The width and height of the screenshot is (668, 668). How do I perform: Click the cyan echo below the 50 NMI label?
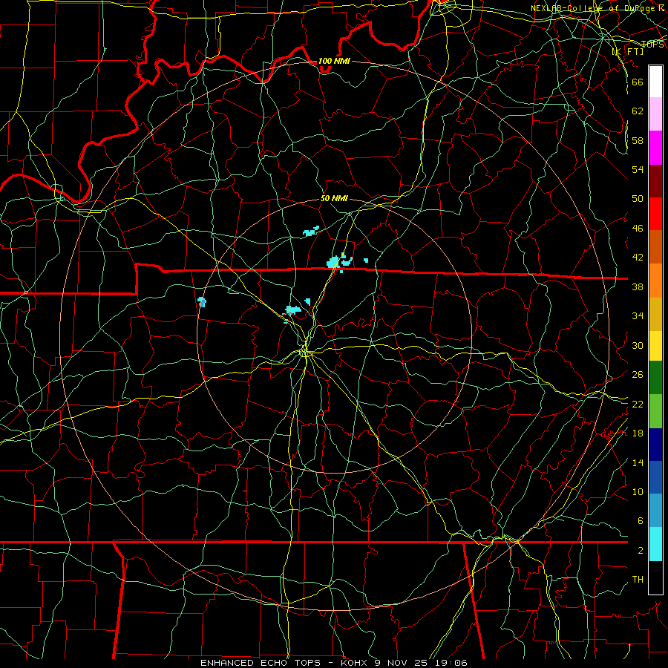coord(311,231)
